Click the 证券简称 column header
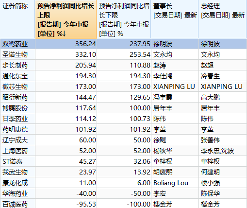 pos(17,19)
